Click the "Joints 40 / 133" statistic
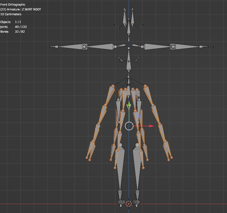The image size is (227, 213). point(13,27)
